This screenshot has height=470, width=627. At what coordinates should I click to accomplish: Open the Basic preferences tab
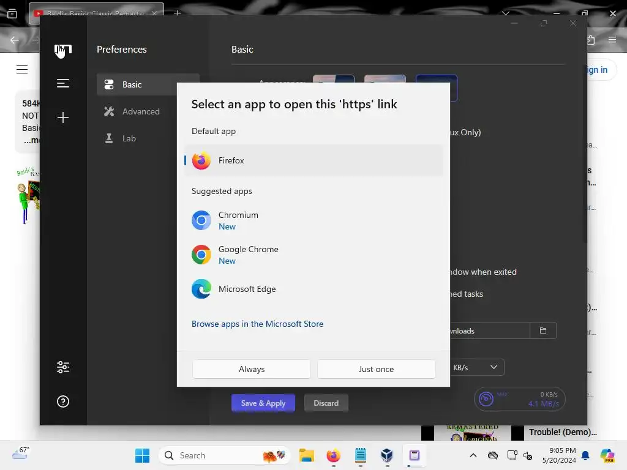pyautogui.click(x=148, y=84)
